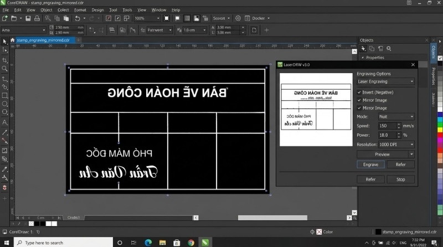443x247 pixels.
Task: Open the undo history dropdown arrow
Action: point(84,18)
